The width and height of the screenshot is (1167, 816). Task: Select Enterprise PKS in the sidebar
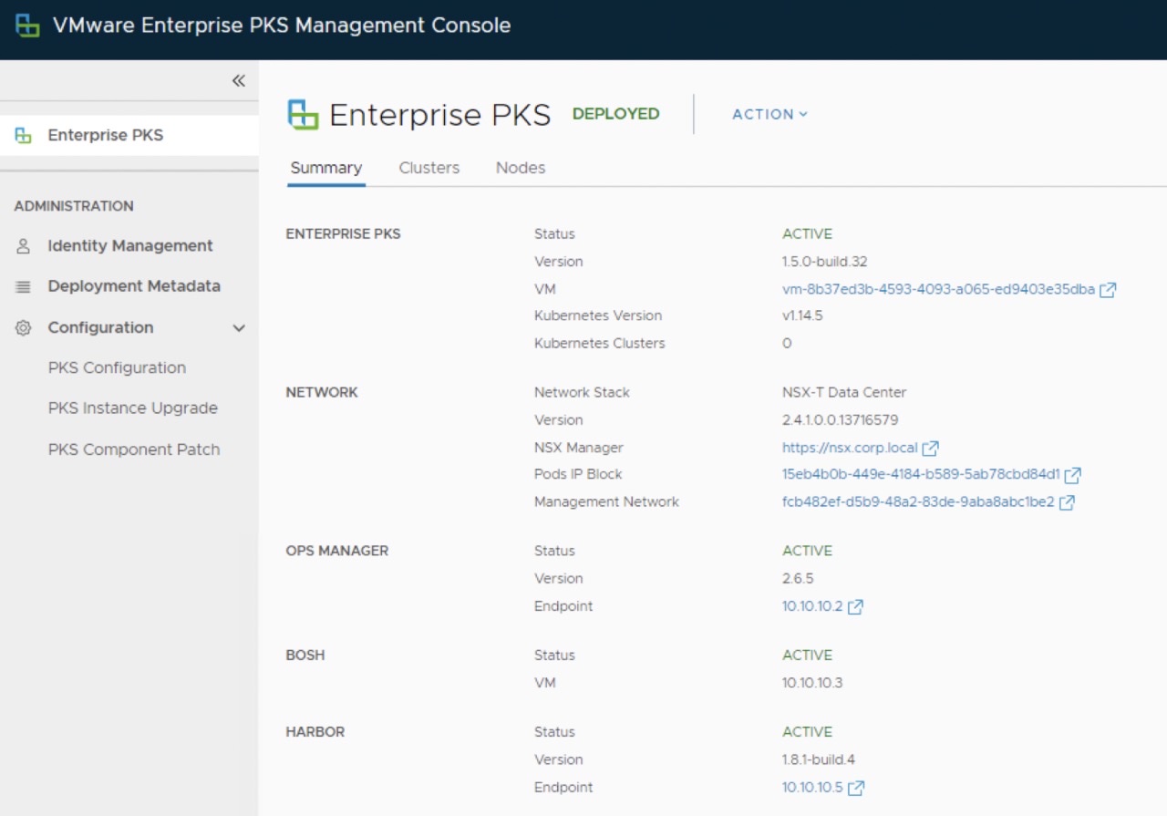(129, 136)
